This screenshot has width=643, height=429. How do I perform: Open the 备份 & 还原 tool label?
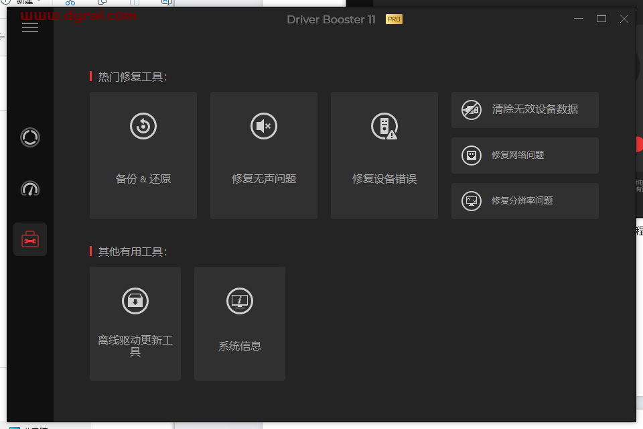click(143, 179)
